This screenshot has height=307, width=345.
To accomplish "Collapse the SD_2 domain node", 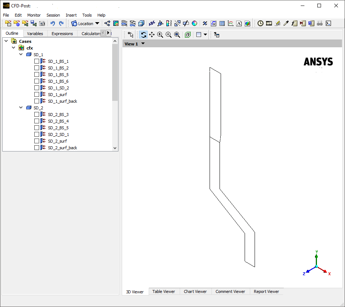I will coord(21,108).
